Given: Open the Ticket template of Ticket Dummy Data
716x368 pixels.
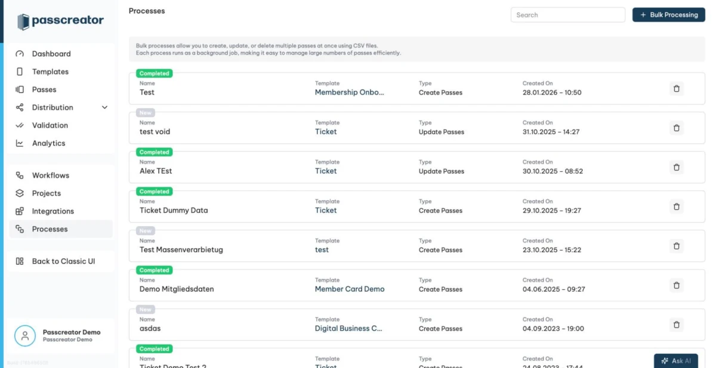Looking at the screenshot, I should coord(326,211).
